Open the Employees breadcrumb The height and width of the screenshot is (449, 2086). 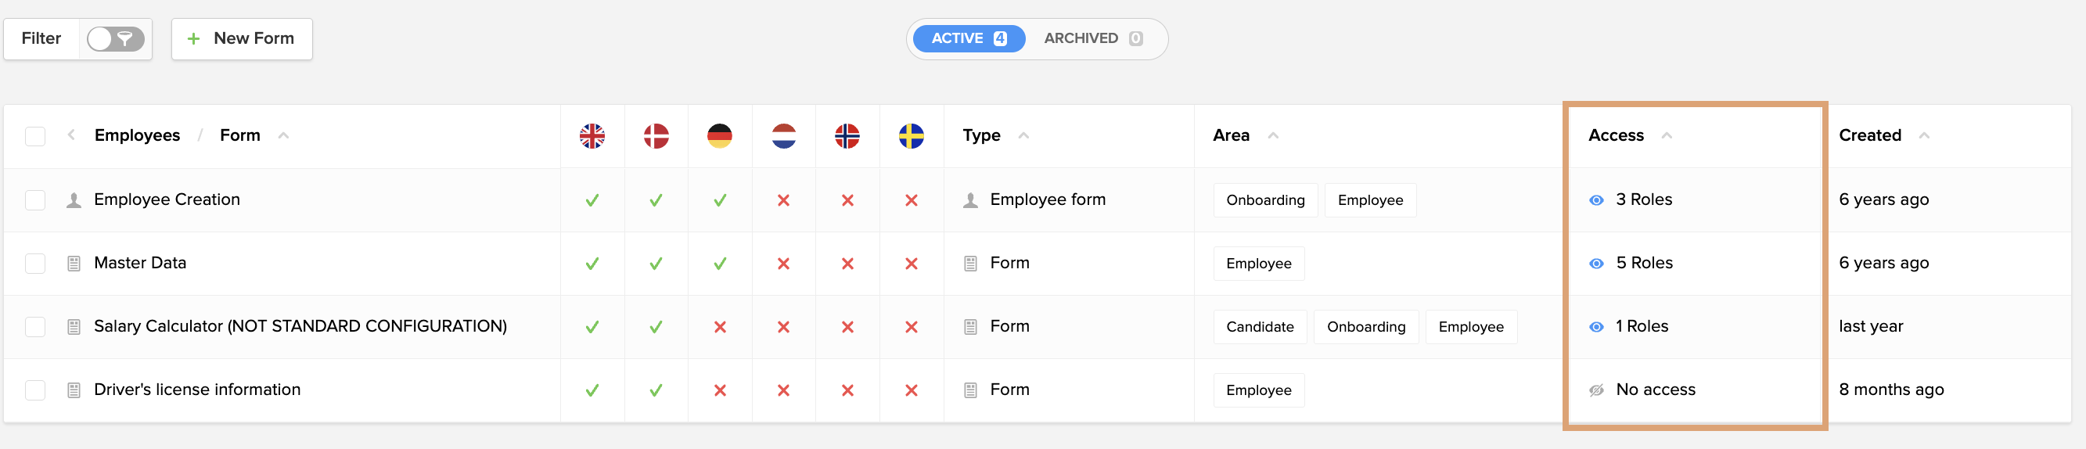pyautogui.click(x=137, y=135)
